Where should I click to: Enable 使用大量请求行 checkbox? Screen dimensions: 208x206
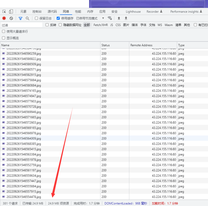(4, 31)
